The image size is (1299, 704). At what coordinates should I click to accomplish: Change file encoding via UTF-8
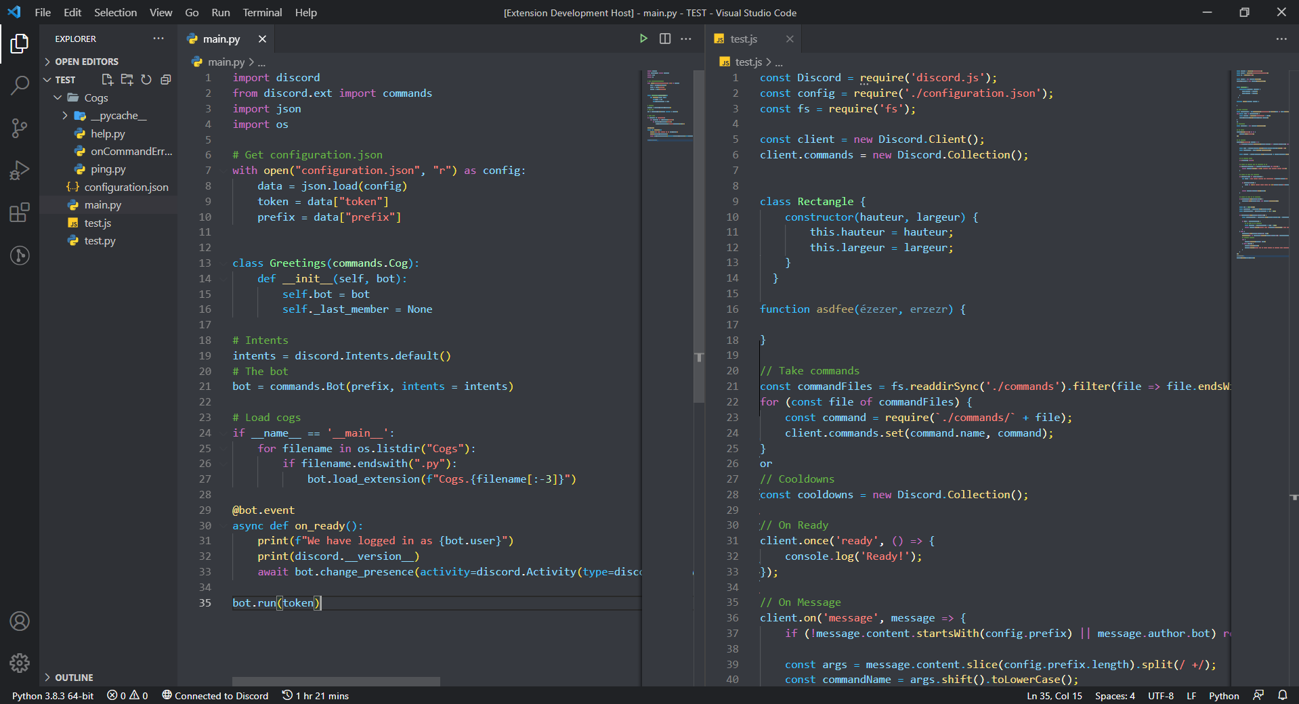click(1161, 696)
